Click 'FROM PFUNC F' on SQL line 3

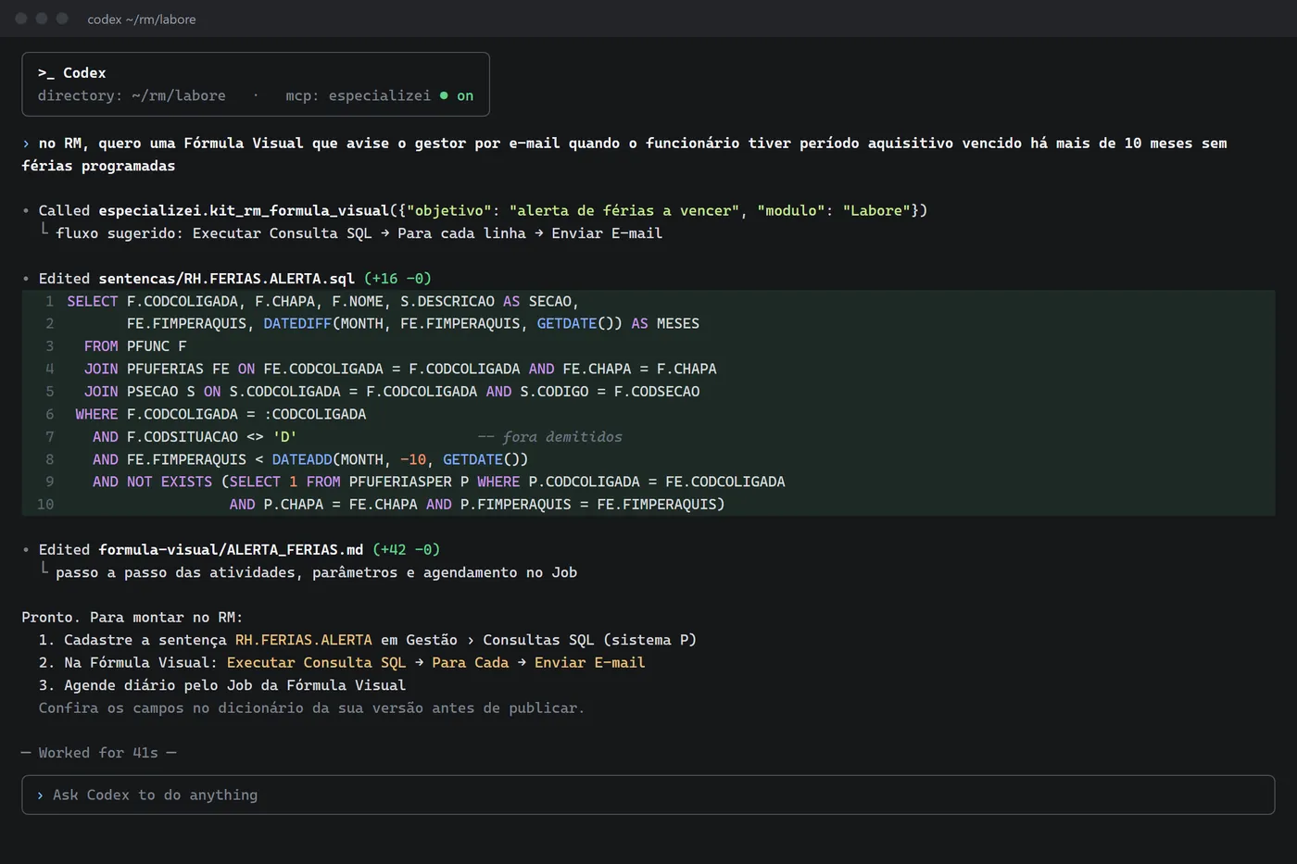point(135,346)
